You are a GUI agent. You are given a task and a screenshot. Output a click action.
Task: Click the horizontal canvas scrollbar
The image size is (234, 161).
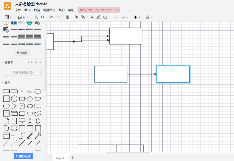128,153
